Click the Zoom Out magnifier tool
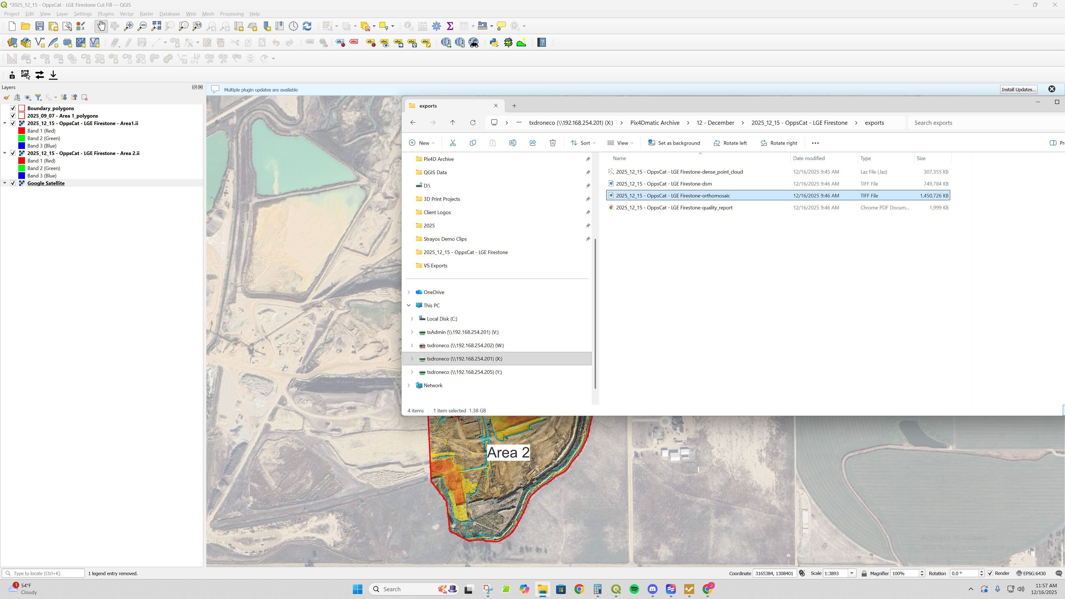 click(x=142, y=26)
